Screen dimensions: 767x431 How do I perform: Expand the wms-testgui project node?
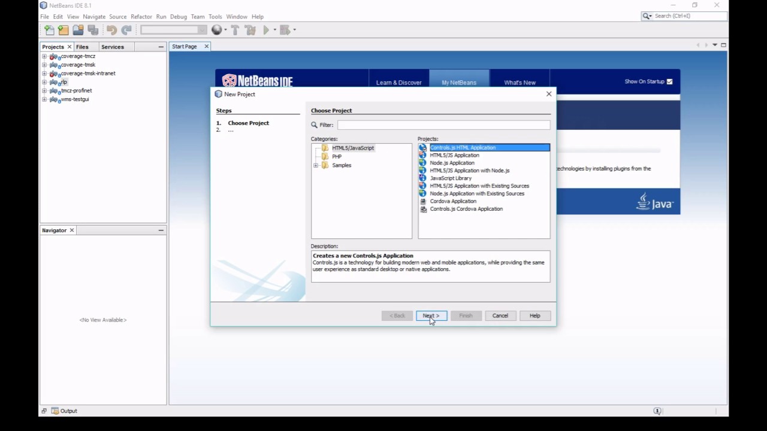[x=44, y=99]
